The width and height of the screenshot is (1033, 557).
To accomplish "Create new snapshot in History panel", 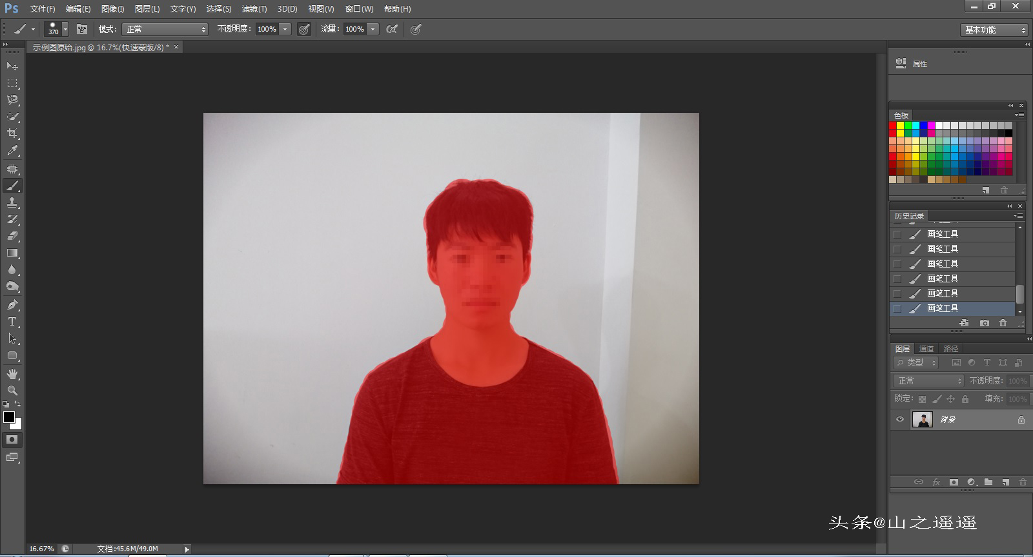I will (984, 323).
